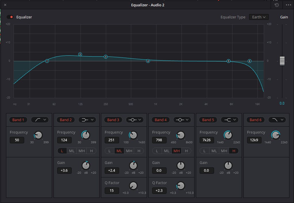This screenshot has width=294, height=203.
Task: Toggle Band 5 enable button
Action: tap(208, 120)
